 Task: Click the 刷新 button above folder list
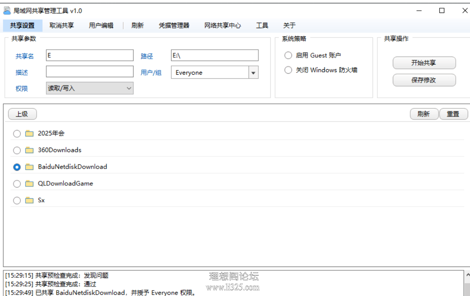[424, 114]
